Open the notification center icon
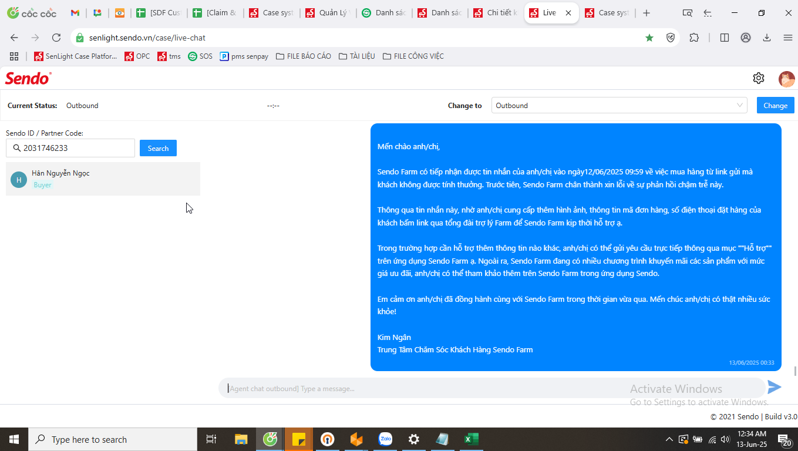 [784, 439]
